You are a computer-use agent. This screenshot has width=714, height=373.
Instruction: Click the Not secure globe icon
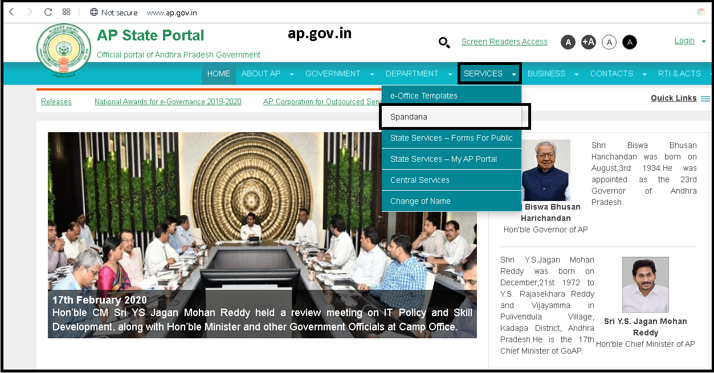click(x=94, y=12)
